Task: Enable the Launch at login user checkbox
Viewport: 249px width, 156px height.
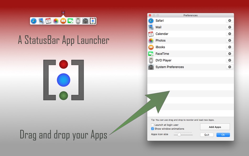Action: click(152, 125)
